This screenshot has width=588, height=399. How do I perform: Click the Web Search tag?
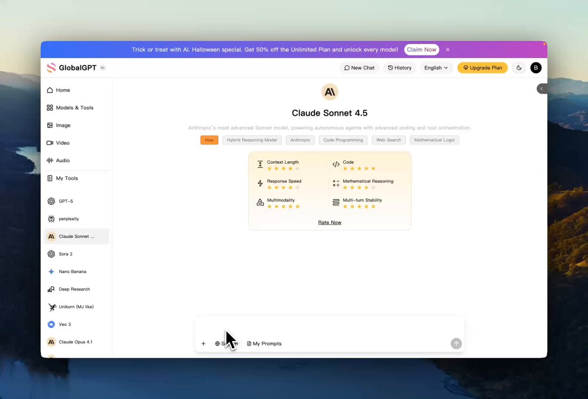pos(389,140)
